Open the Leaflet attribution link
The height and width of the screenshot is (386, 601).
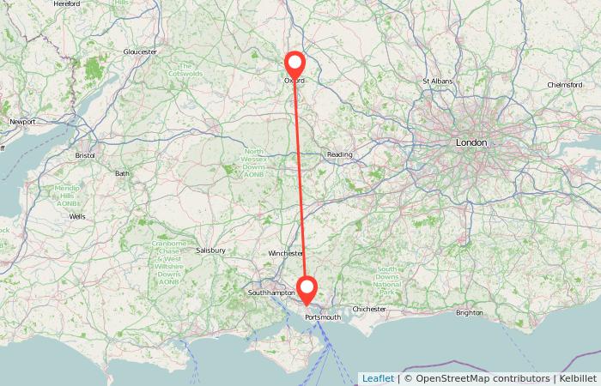tap(378, 379)
